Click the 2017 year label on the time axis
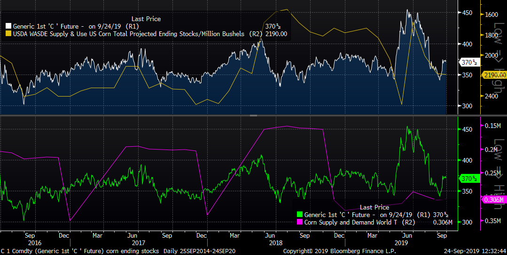507x255 pixels. pos(139,243)
